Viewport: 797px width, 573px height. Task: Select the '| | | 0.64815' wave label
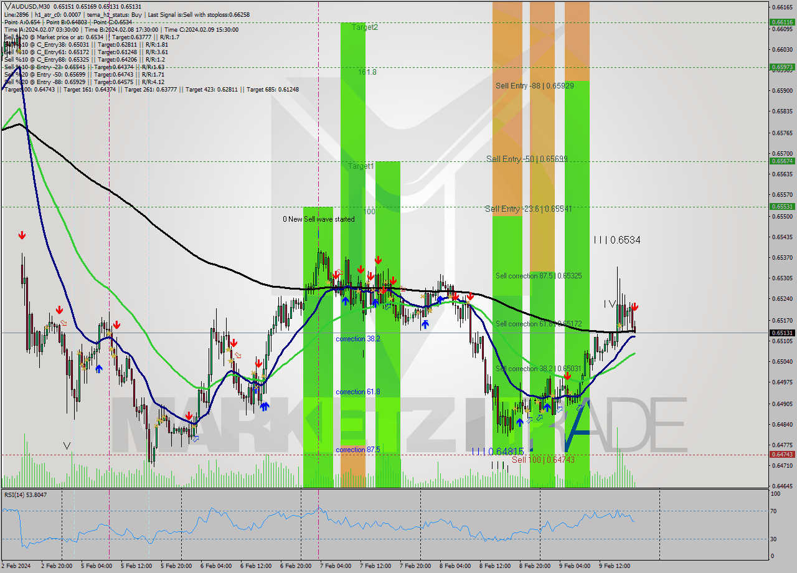pos(498,452)
